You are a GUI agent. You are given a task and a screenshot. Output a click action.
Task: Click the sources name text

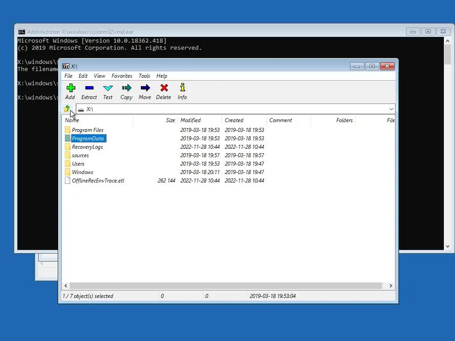point(80,155)
